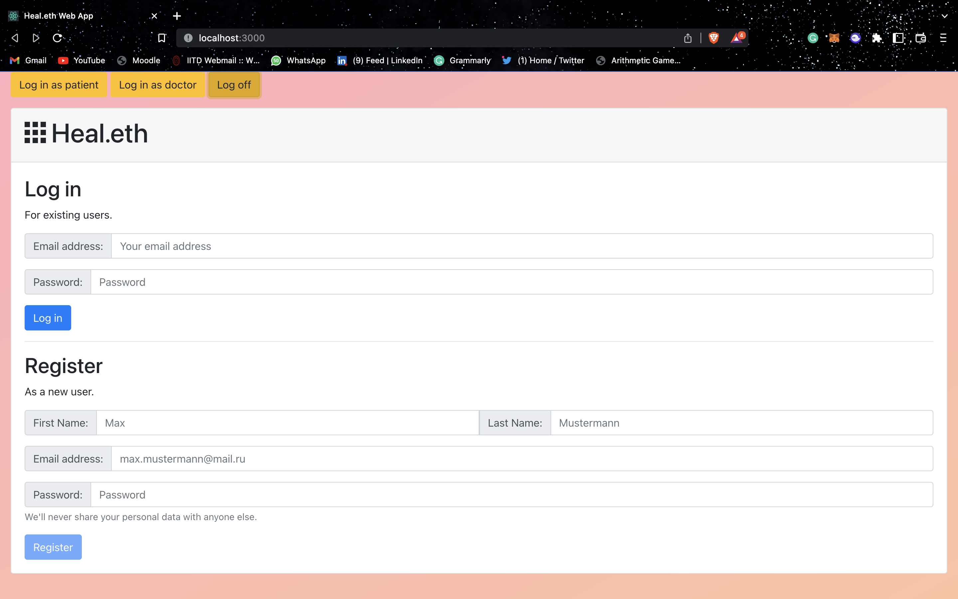This screenshot has width=958, height=599.
Task: Open Brave Rewards triangle icon
Action: tap(737, 38)
